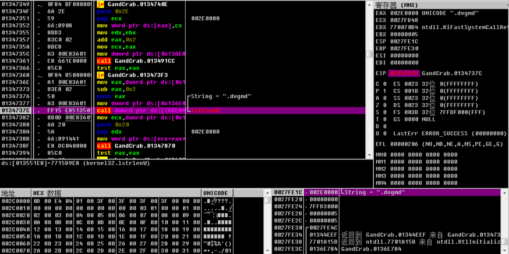This screenshot has width=509, height=254.
Task: Select je GandCrab.0134740E instruction
Action: (132, 4)
